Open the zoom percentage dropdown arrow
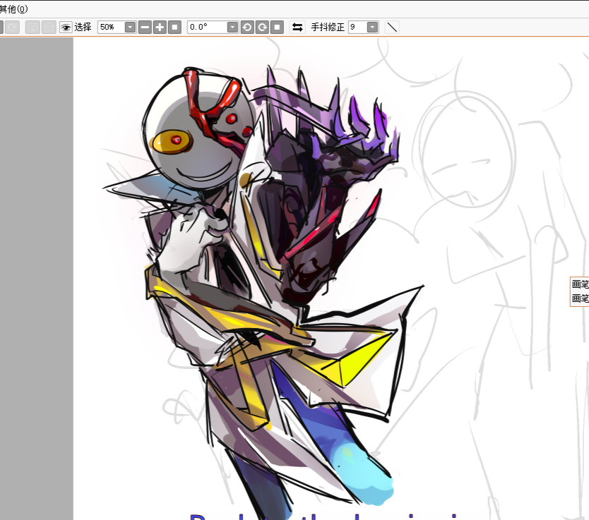Screen dimensions: 589x520 tap(131, 27)
